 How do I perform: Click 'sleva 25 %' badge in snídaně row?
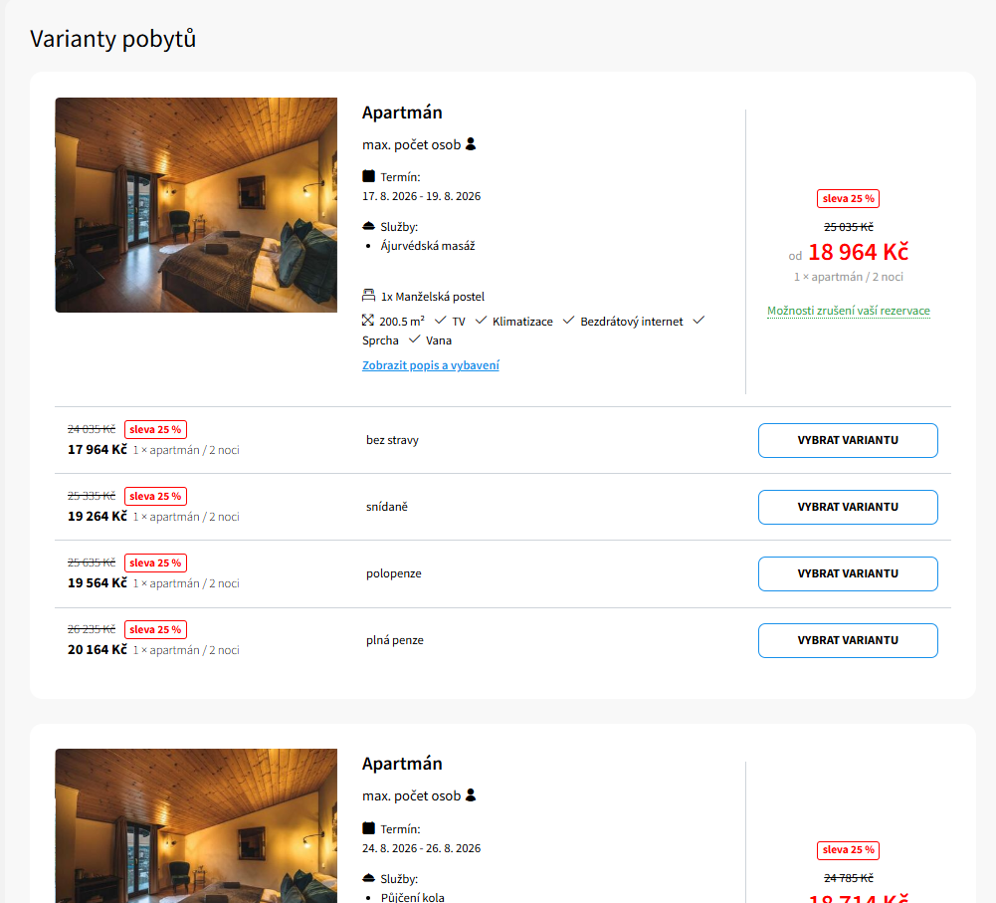[x=155, y=496]
